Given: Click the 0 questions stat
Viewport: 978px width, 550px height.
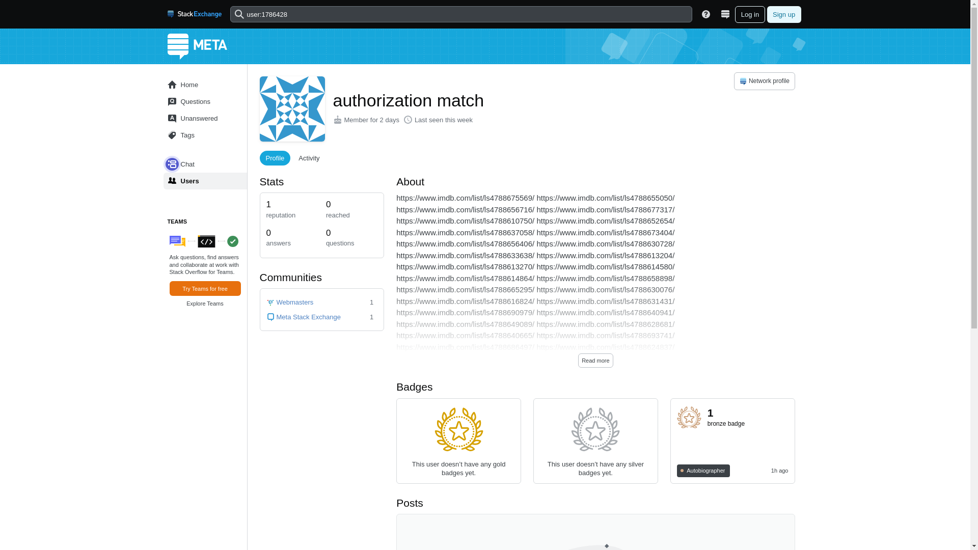Looking at the screenshot, I should click(340, 237).
